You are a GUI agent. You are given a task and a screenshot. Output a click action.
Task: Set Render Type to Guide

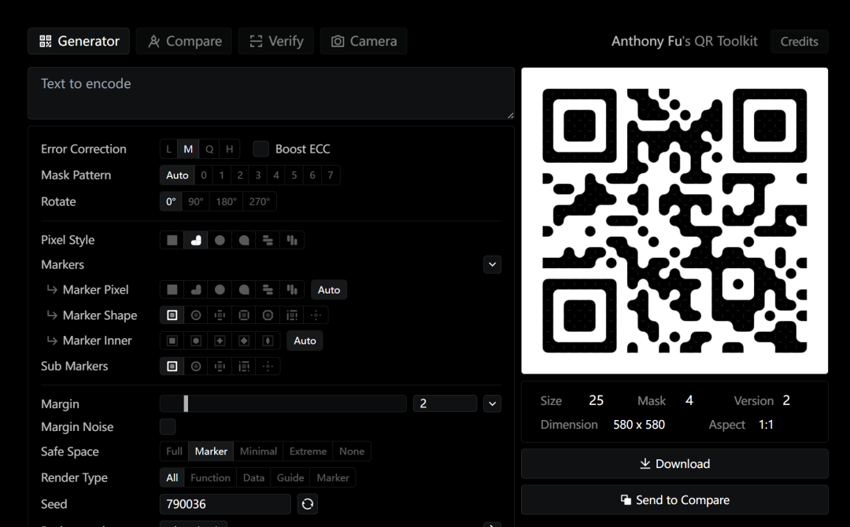coord(290,477)
